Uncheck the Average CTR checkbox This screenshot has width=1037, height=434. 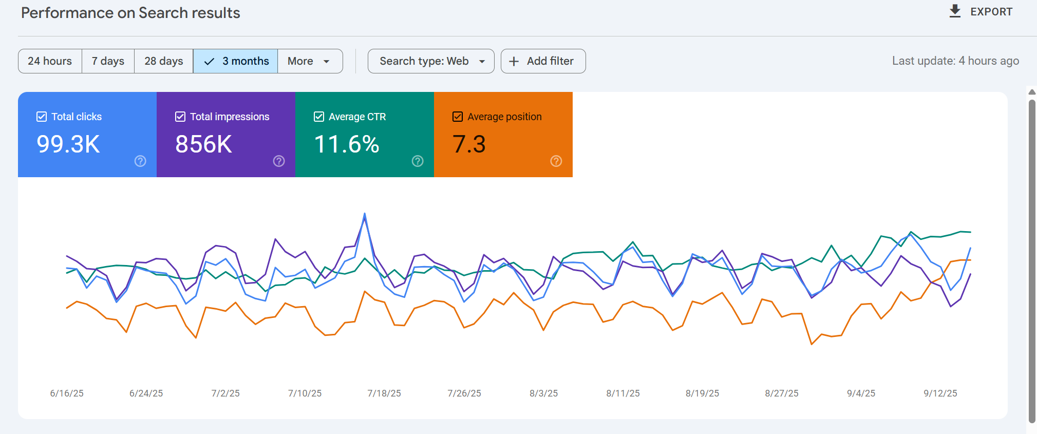(x=319, y=117)
